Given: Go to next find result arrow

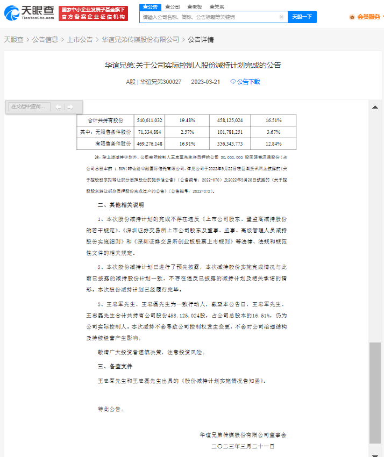Looking at the screenshot, I should click(70, 107).
